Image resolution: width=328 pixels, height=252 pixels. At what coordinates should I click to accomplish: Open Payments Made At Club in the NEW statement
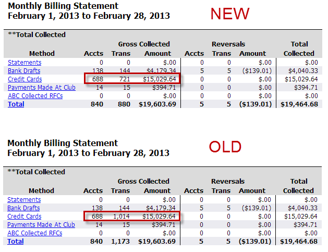click(x=41, y=88)
